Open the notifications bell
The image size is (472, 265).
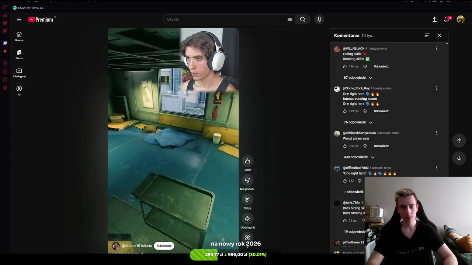tap(447, 20)
